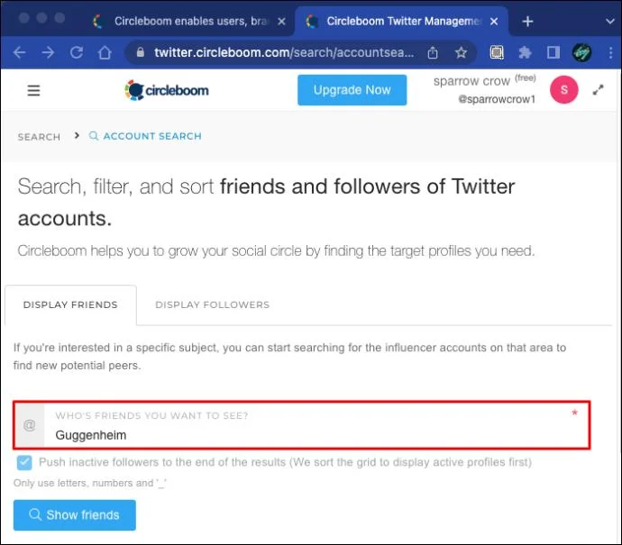Uncheck Push inactive followers checkbox
Viewport: 622px width, 545px height.
pyautogui.click(x=24, y=462)
